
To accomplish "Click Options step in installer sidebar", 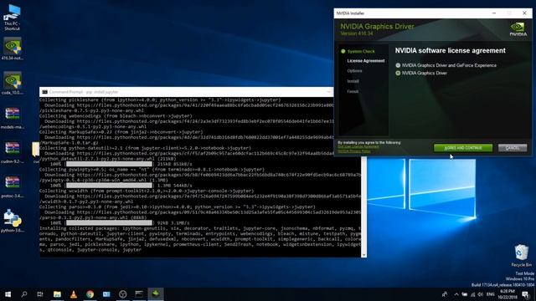I will tap(354, 71).
